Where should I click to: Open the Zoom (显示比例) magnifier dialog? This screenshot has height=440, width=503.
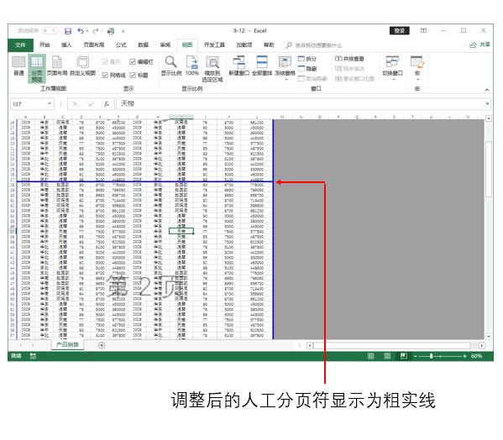click(171, 66)
